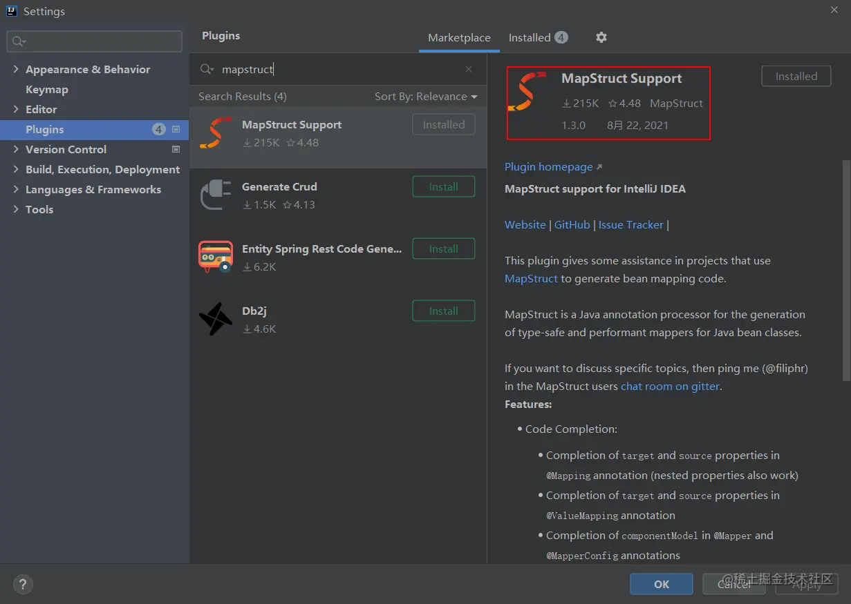Confirm settings with the OK button
The width and height of the screenshot is (851, 604).
tap(662, 584)
